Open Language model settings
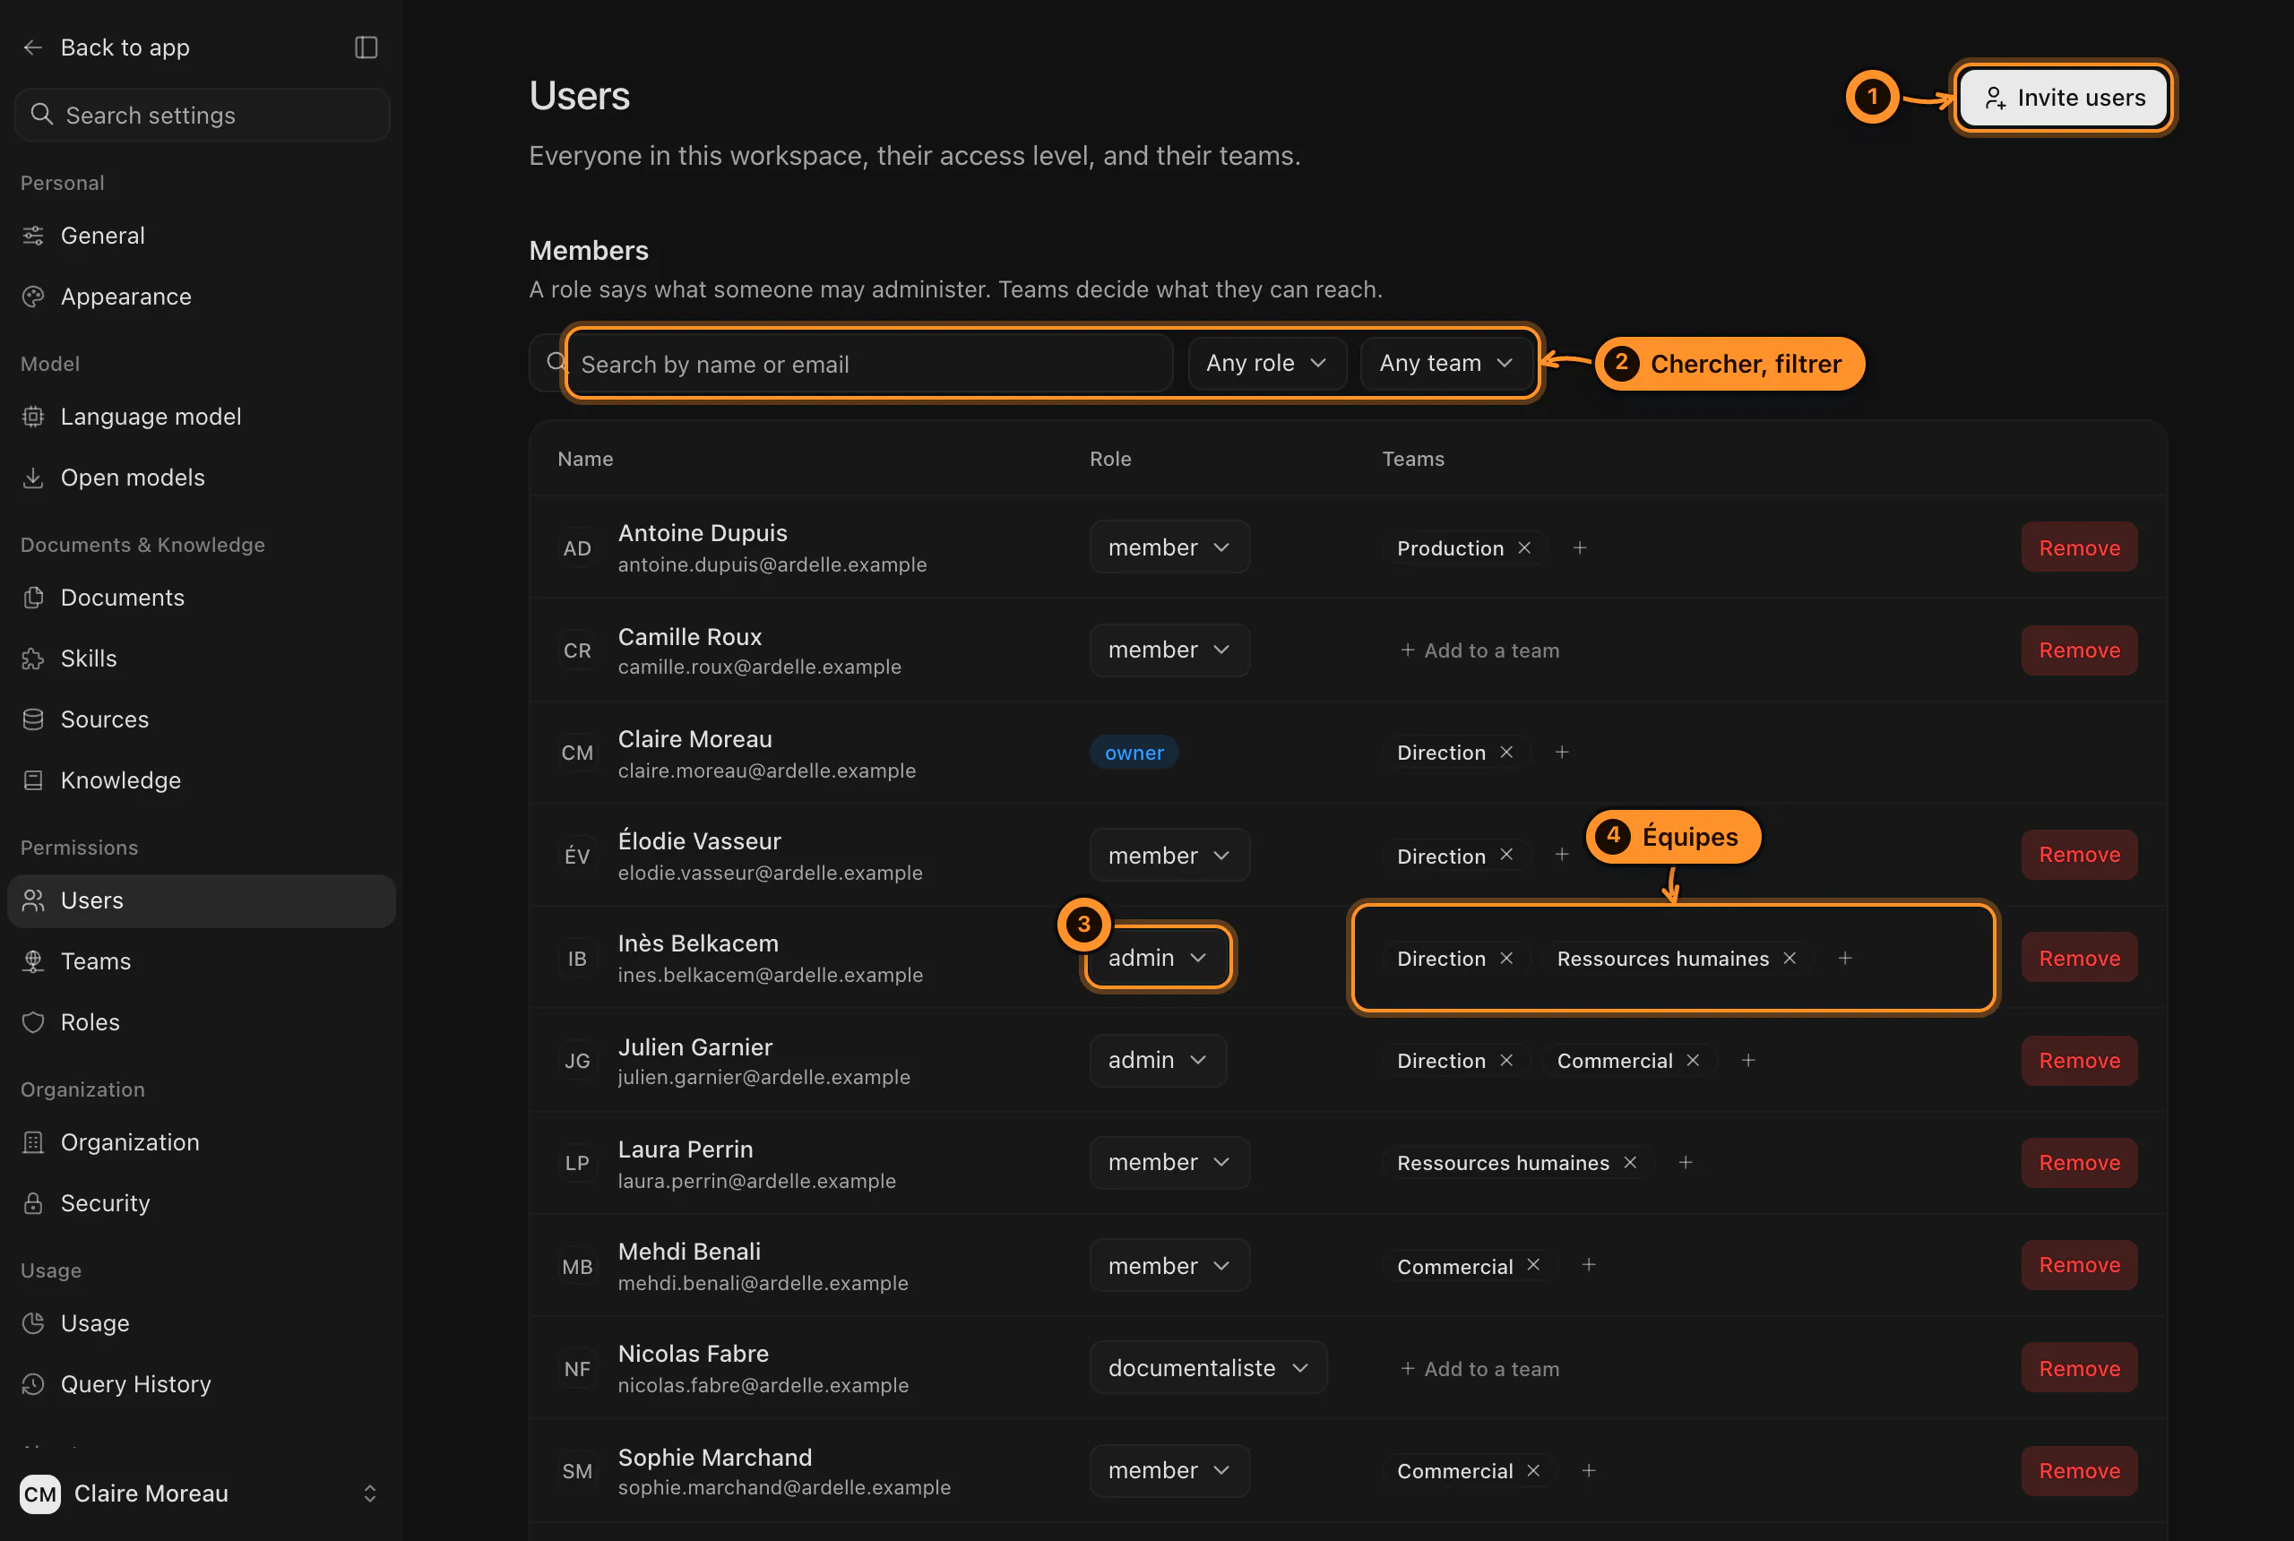Viewport: 2294px width, 1541px height. click(202, 417)
